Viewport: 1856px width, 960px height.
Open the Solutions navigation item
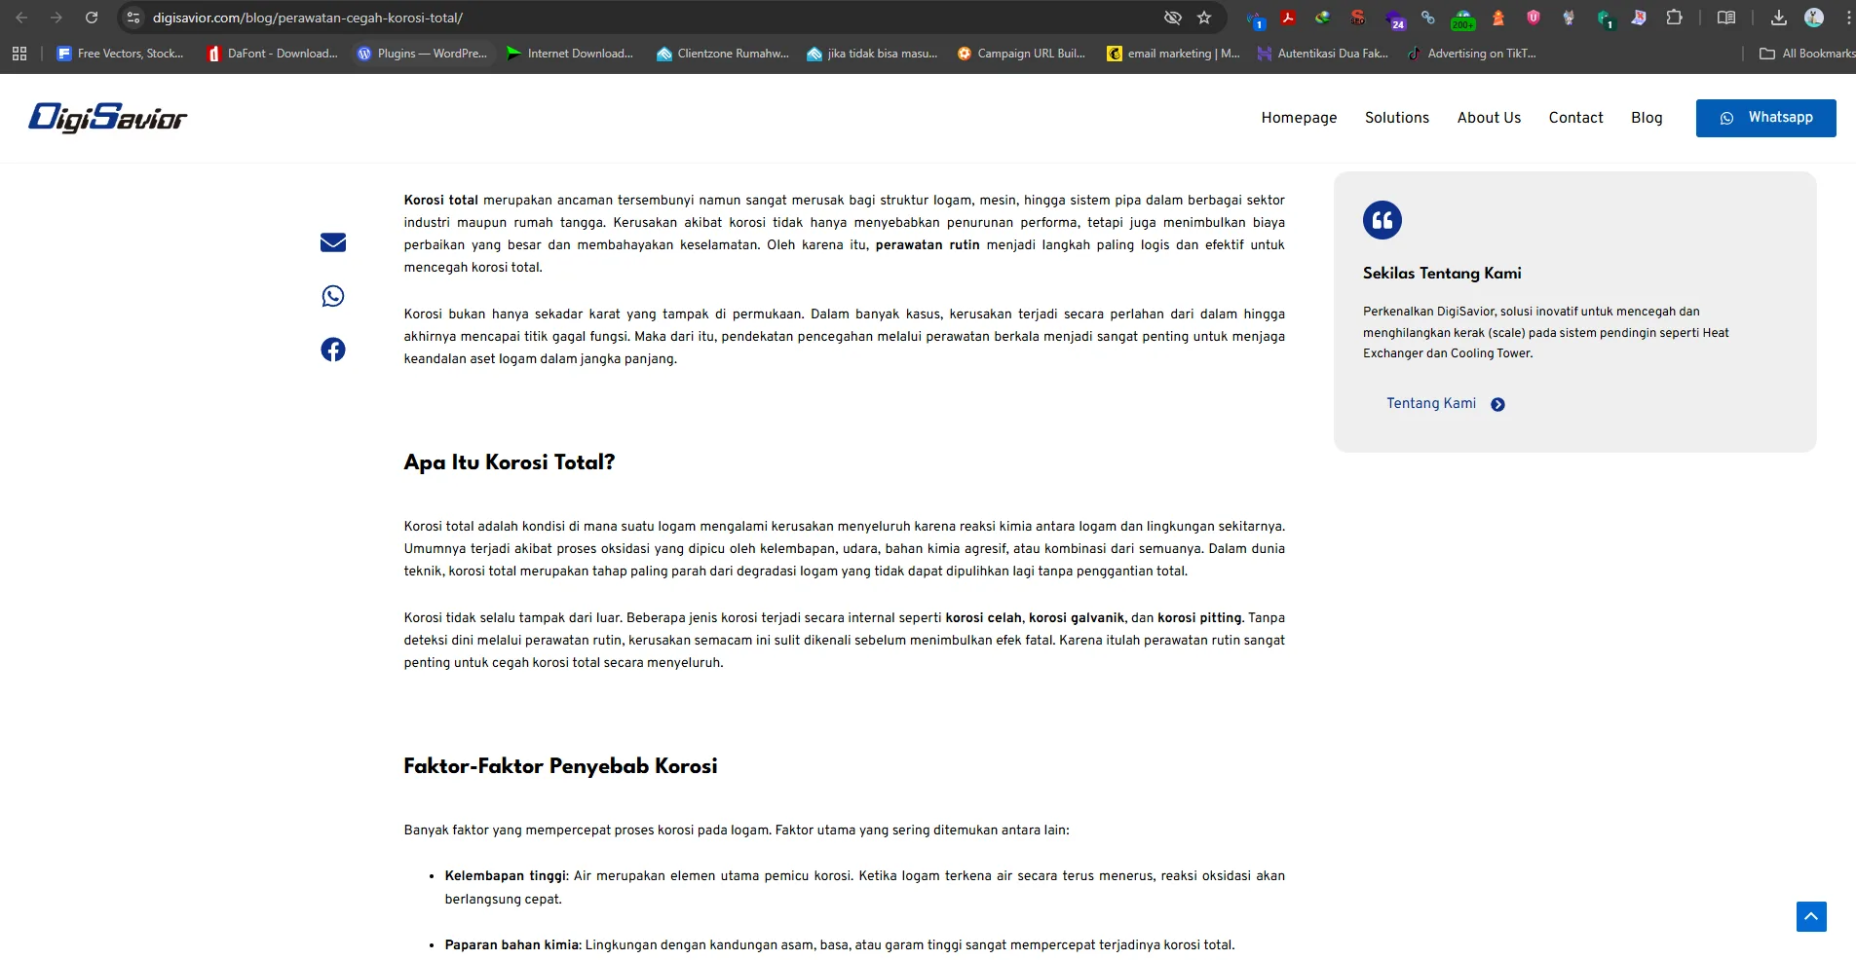pos(1397,117)
